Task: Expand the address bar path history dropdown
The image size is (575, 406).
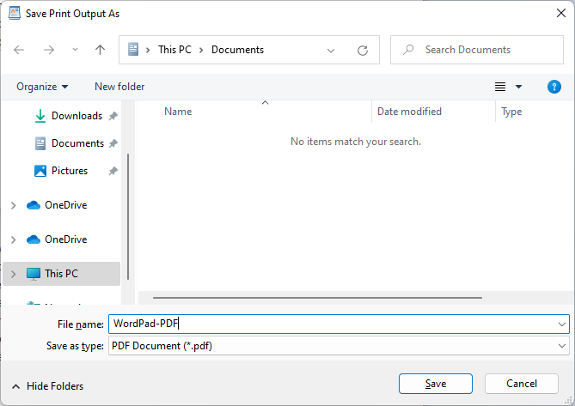Action: (x=332, y=50)
